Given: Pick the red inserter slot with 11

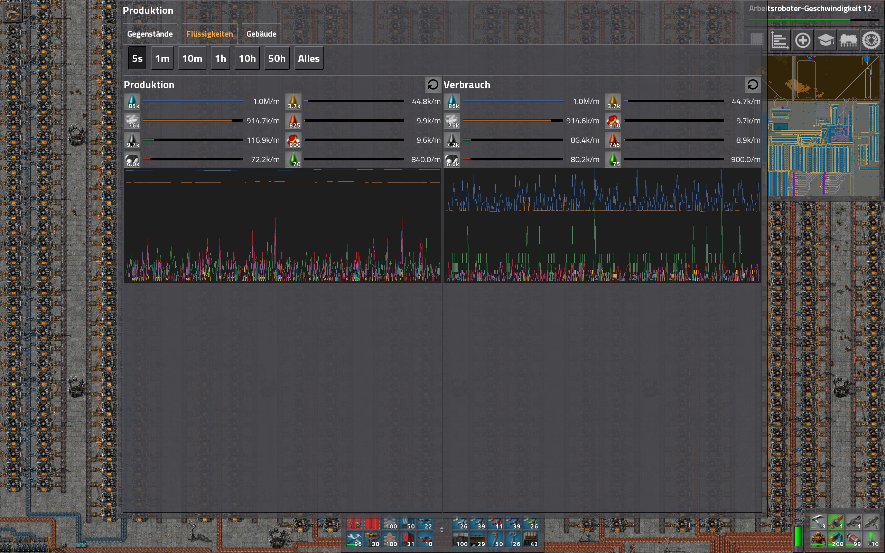Looking at the screenshot, I should pyautogui.click(x=495, y=523).
